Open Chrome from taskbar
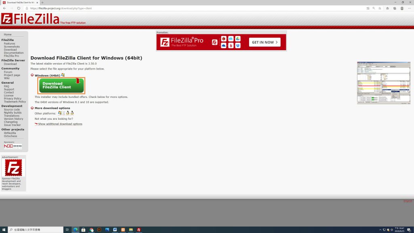Image resolution: width=414 pixels, height=233 pixels. tap(91, 230)
